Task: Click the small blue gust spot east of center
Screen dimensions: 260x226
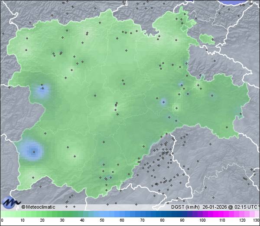Action: 163,102
